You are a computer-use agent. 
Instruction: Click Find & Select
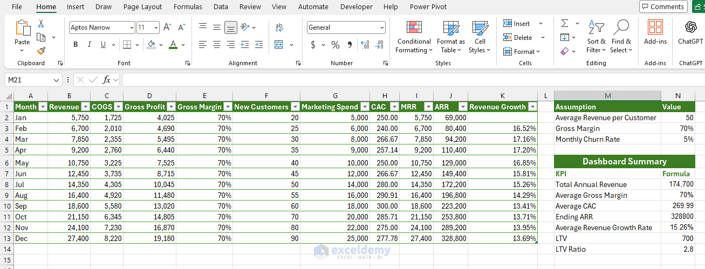click(621, 37)
